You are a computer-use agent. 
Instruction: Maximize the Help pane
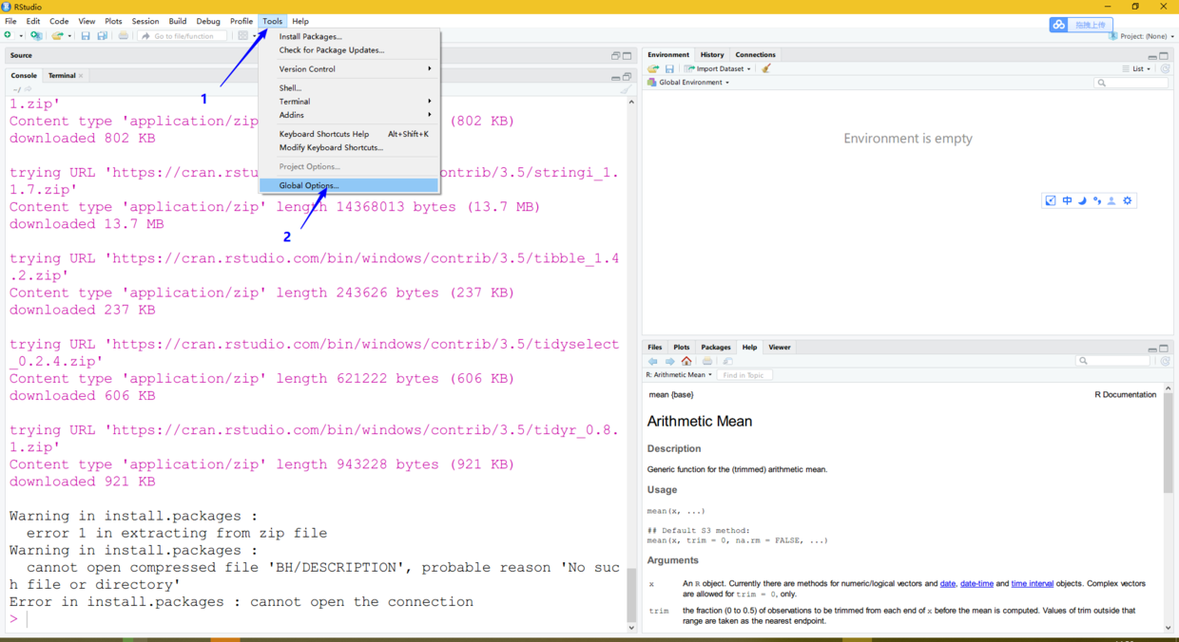coord(1164,348)
